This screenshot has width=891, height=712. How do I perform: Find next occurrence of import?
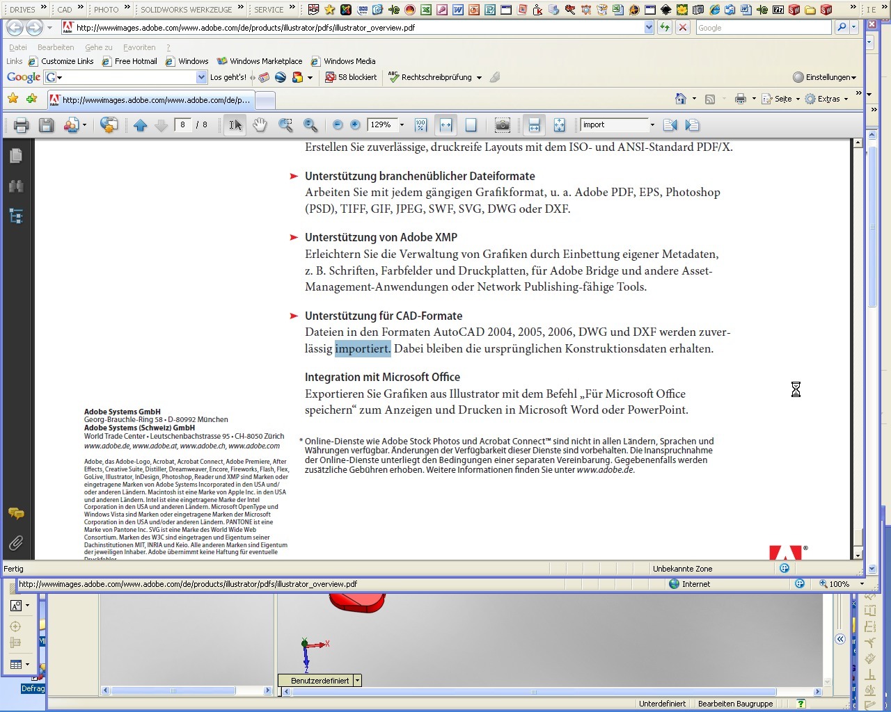coord(692,125)
